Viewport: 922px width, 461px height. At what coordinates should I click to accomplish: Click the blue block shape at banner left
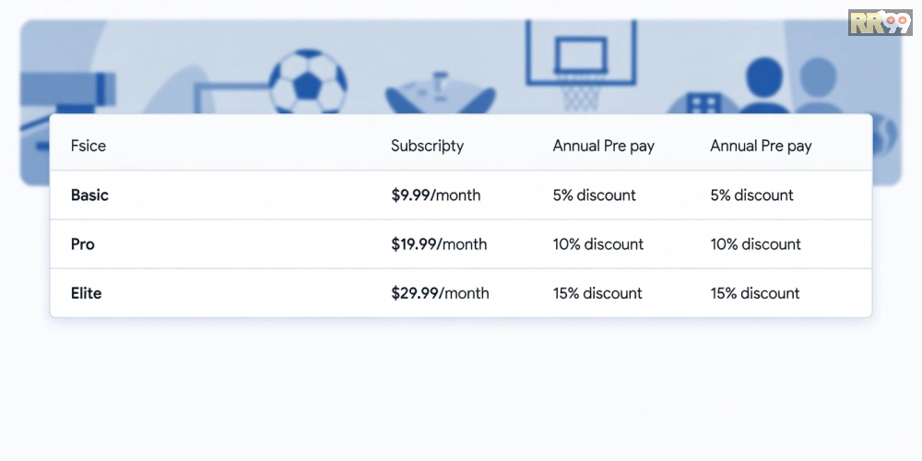[67, 87]
